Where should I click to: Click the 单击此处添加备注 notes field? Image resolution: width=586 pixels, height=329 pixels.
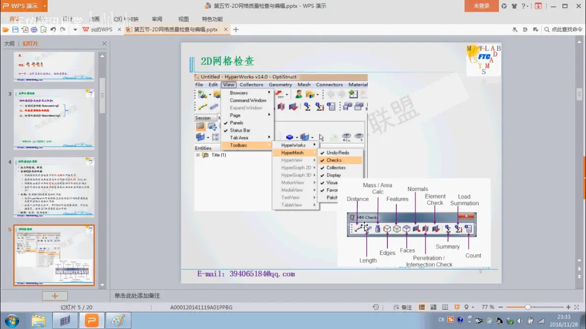point(137,296)
